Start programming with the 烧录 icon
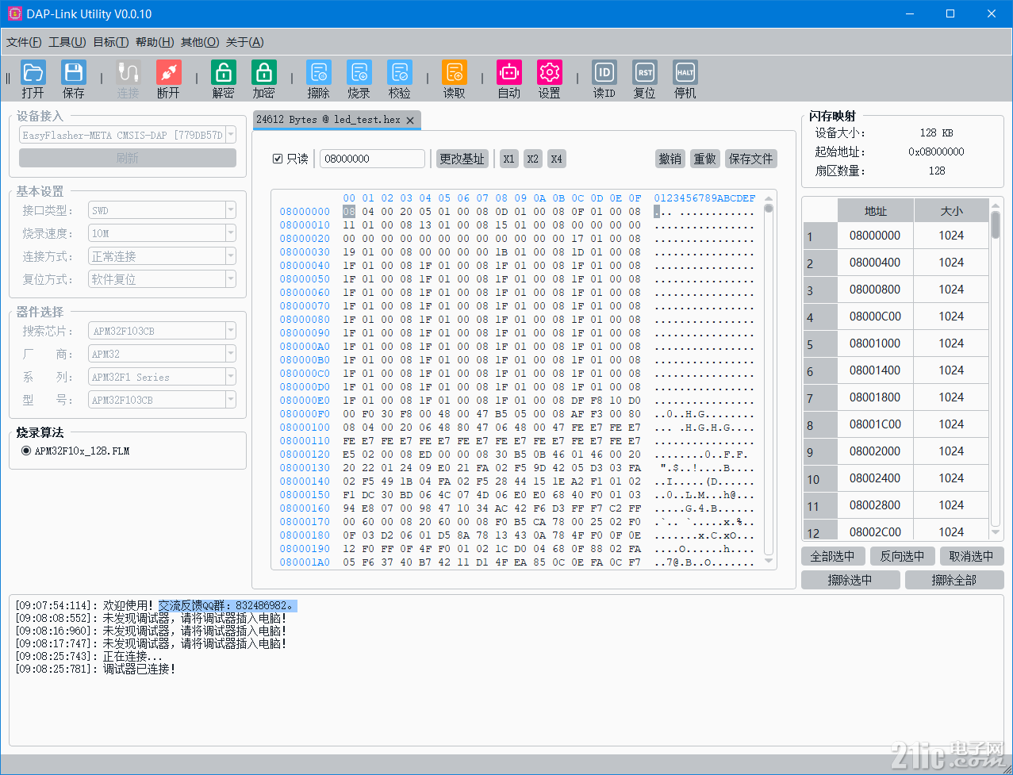This screenshot has width=1013, height=775. tap(359, 73)
